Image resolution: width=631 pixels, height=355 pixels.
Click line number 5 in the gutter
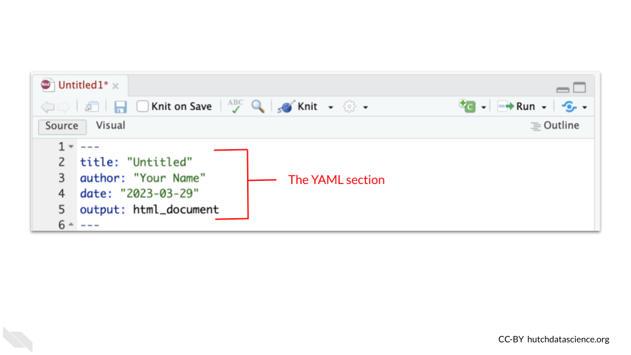(x=61, y=210)
